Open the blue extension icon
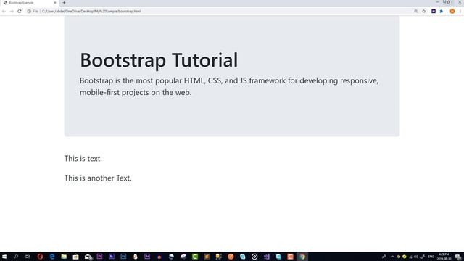464x261 pixels. click(442, 12)
